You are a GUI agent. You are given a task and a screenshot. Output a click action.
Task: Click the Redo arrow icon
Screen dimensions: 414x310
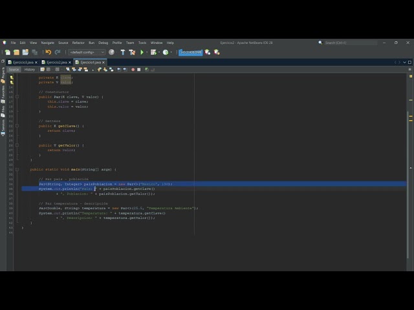58,52
